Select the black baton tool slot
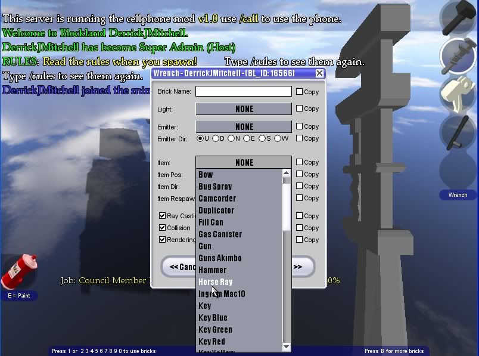This screenshot has width=479, height=356. (x=458, y=132)
